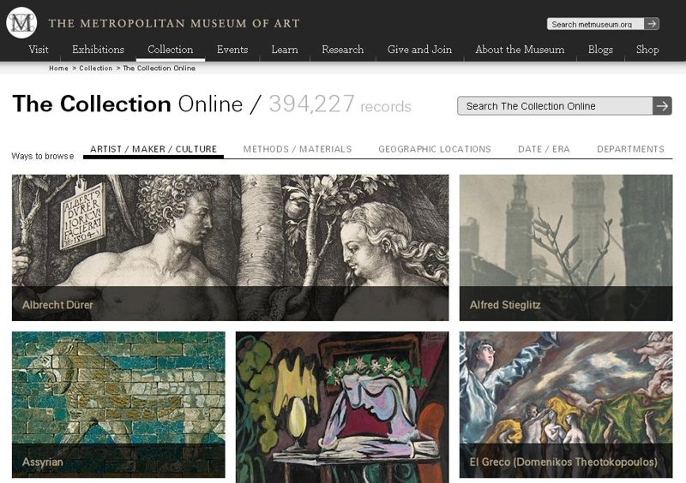The height and width of the screenshot is (483, 686).
Task: Open the Visit menu item
Action: [x=39, y=50]
